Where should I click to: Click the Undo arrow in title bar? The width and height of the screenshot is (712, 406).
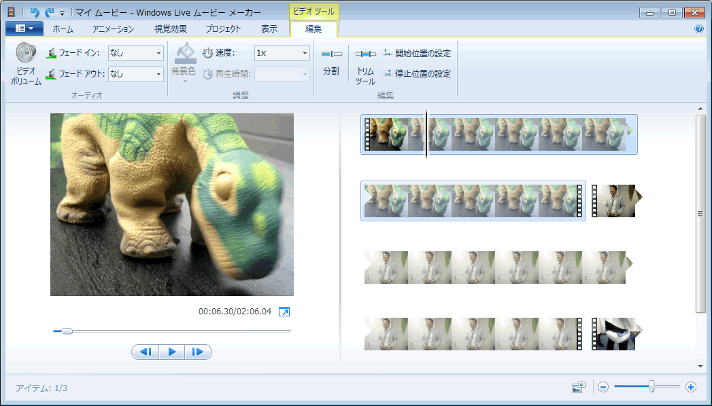point(35,12)
